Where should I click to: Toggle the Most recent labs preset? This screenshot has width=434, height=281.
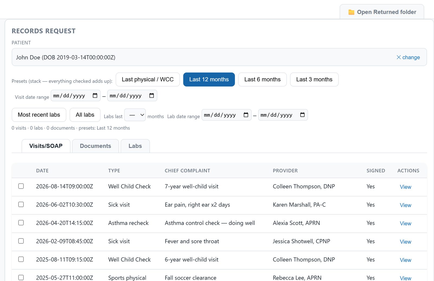point(39,115)
